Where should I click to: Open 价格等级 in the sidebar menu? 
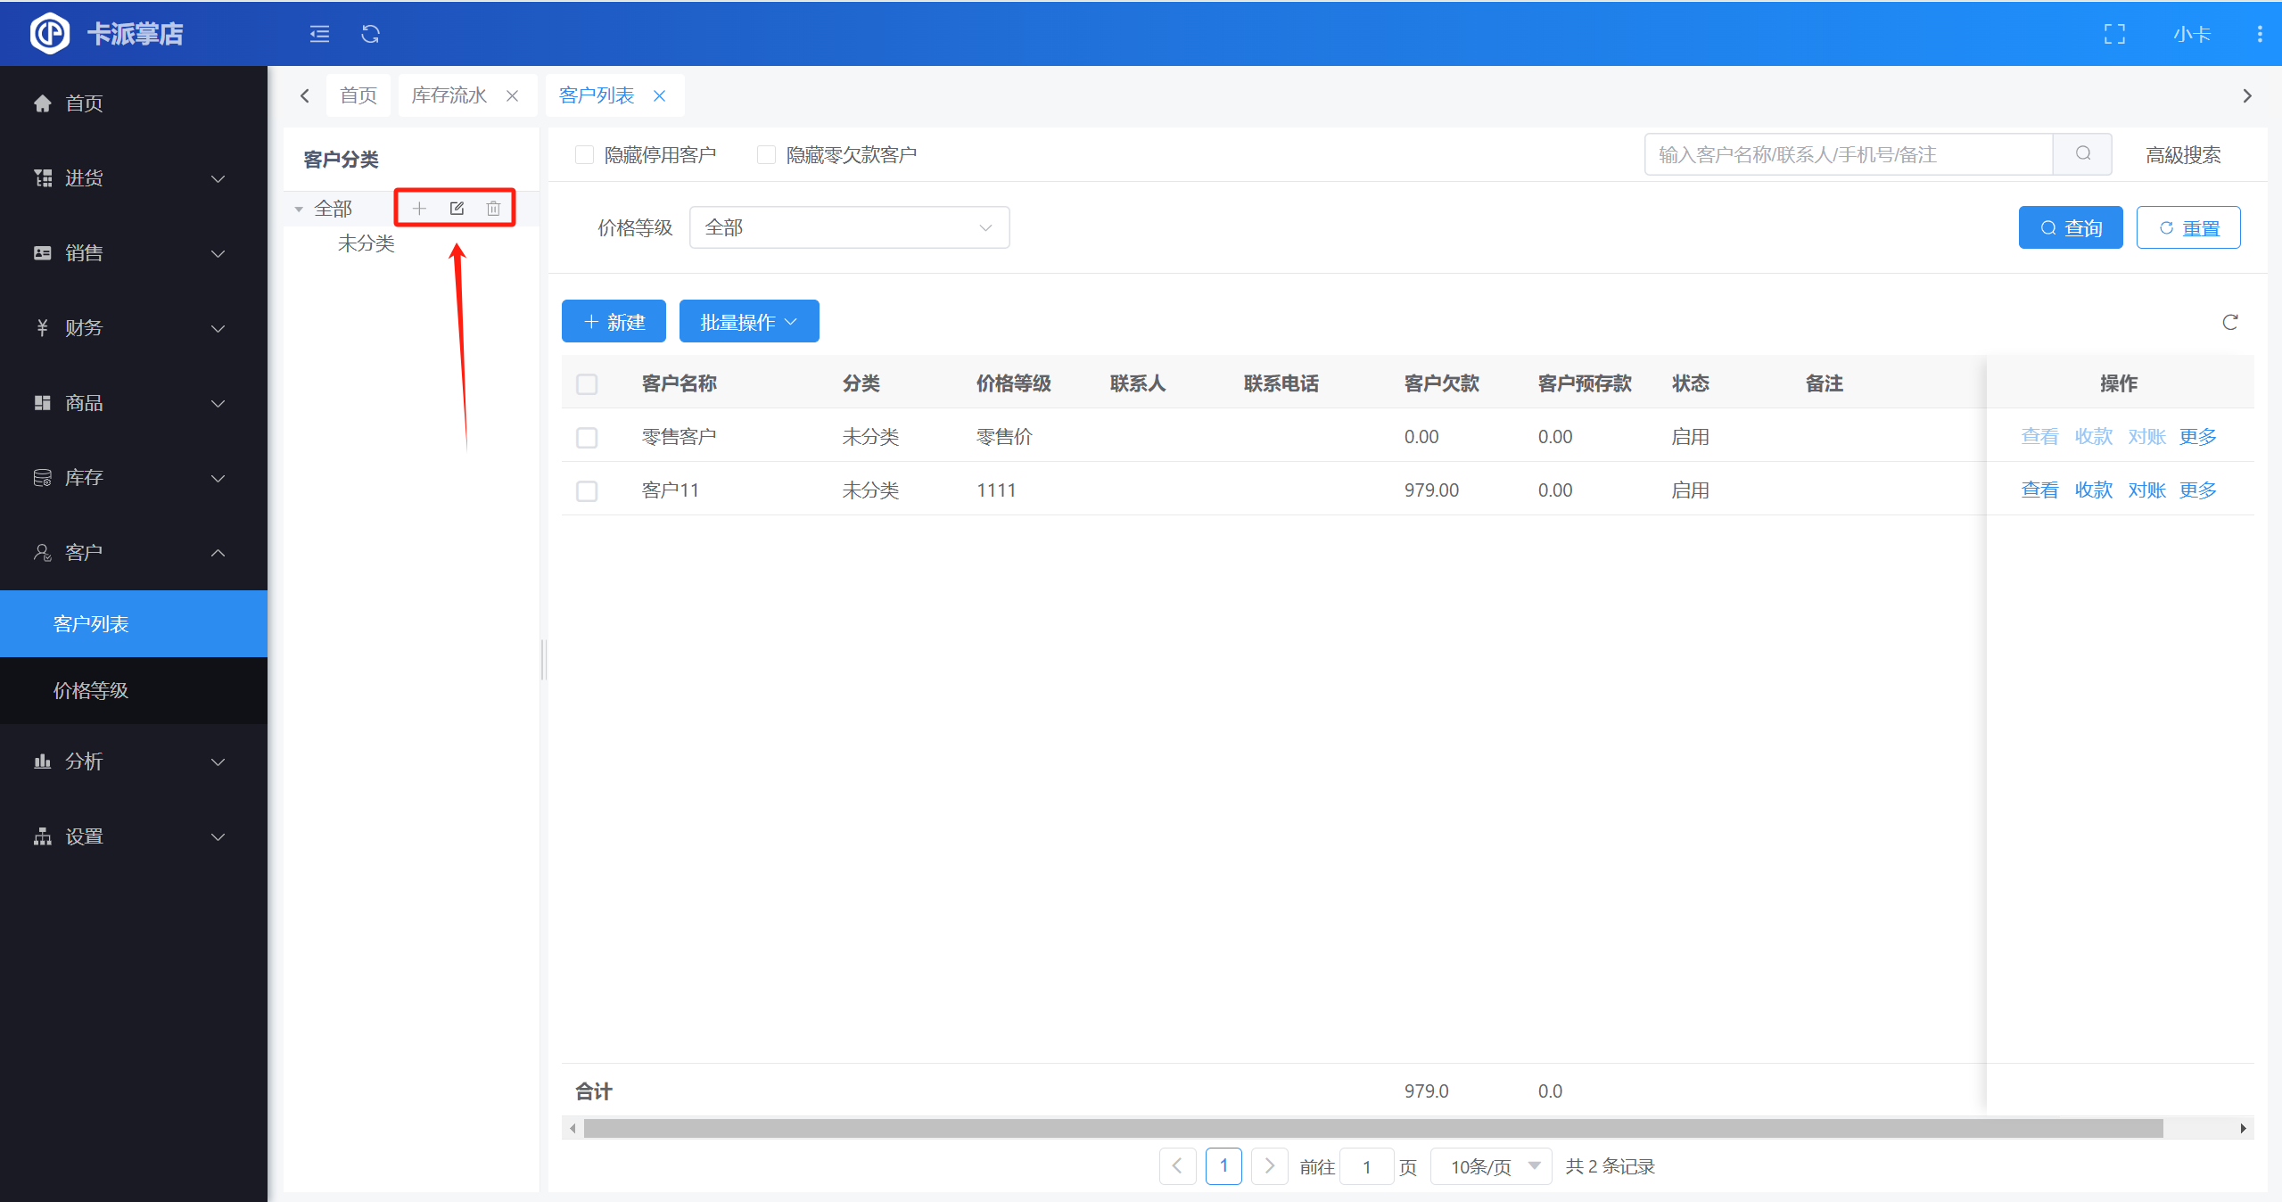[x=91, y=690]
